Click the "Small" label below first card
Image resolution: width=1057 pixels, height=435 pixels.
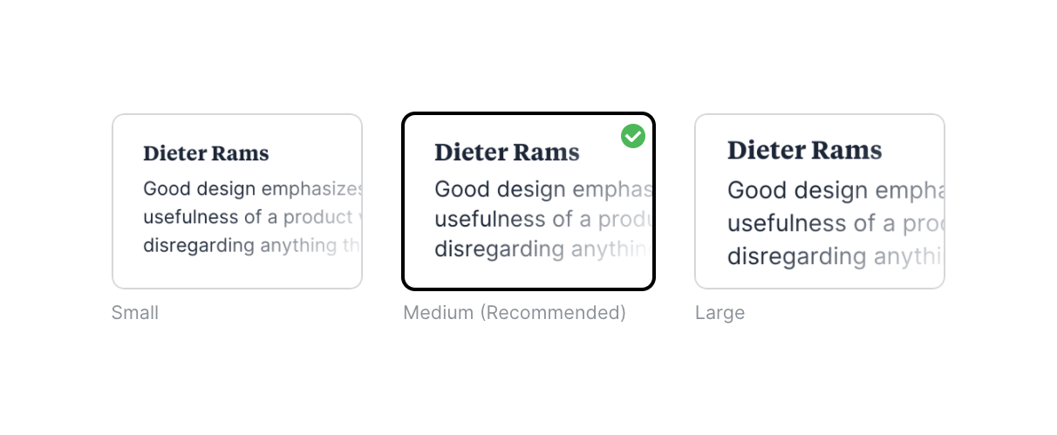(135, 313)
